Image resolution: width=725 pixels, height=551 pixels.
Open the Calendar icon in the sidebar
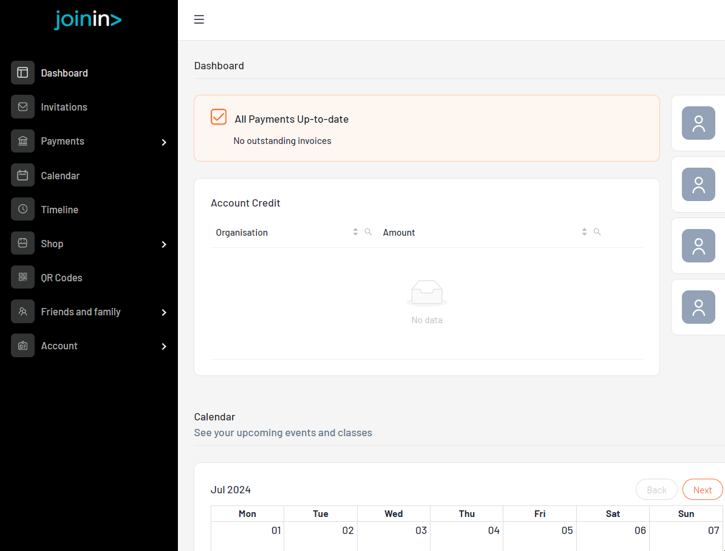(22, 175)
